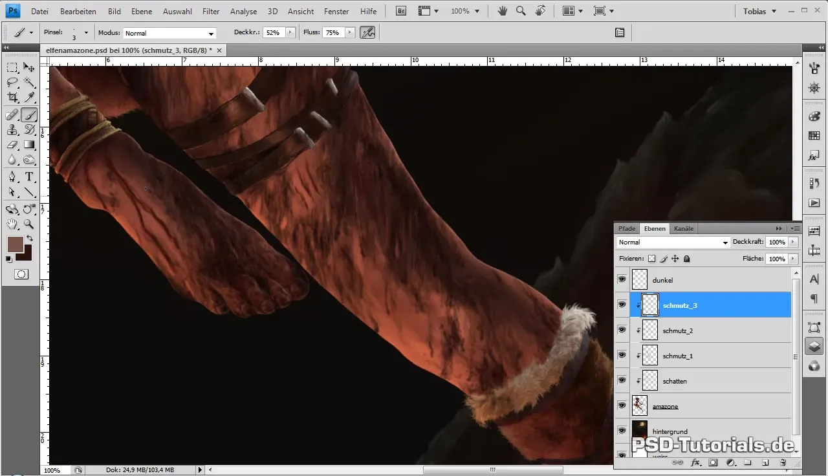Open the Paragraph panel dock icon
This screenshot has height=476, width=828.
point(814,299)
